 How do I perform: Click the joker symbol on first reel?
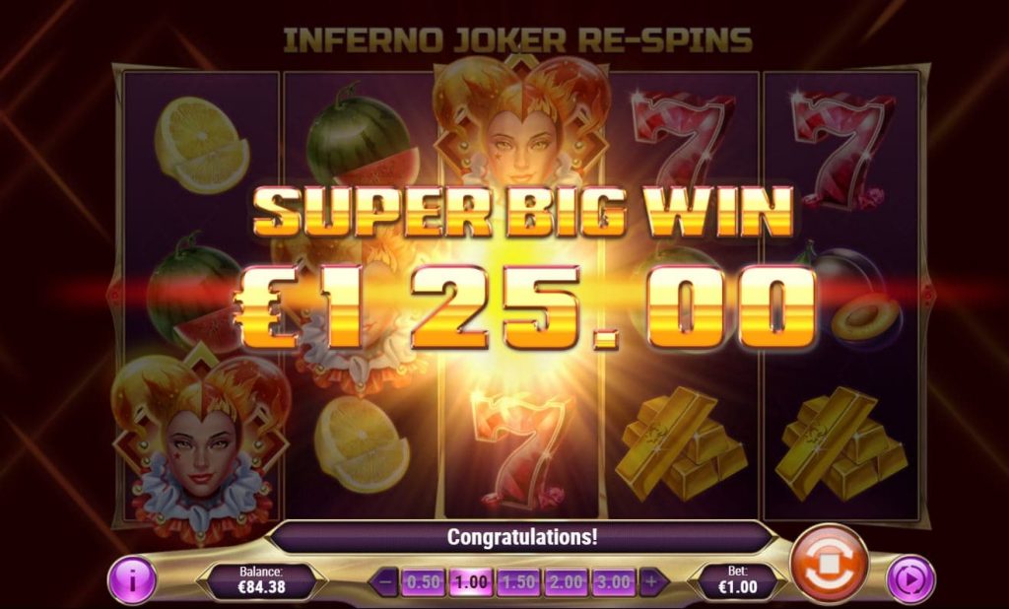tap(201, 444)
